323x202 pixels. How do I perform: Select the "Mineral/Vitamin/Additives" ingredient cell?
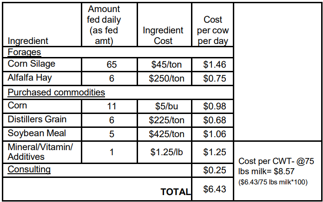pyautogui.click(x=41, y=151)
